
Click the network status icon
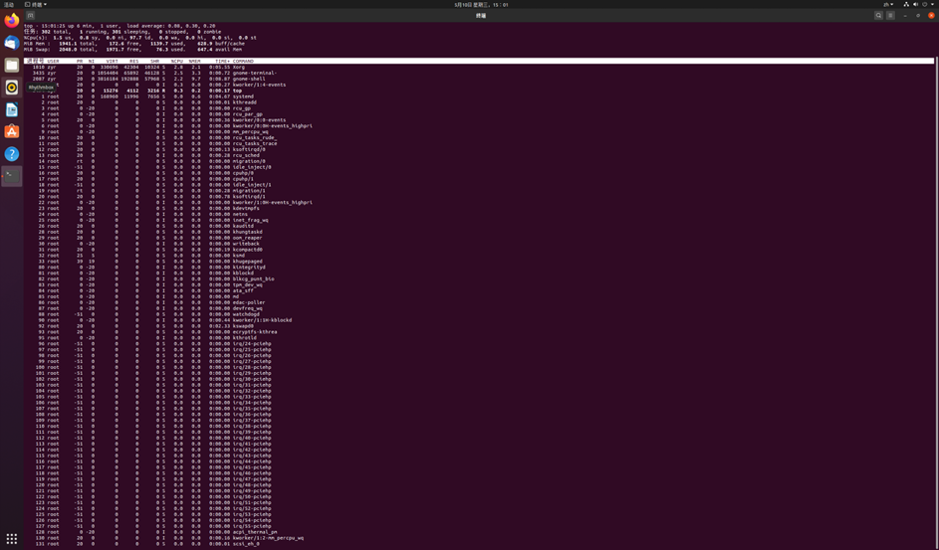pyautogui.click(x=906, y=4)
